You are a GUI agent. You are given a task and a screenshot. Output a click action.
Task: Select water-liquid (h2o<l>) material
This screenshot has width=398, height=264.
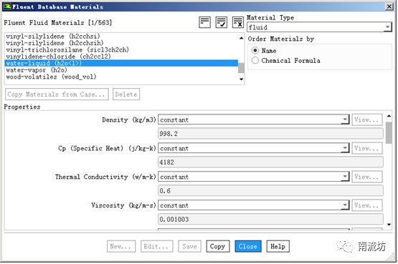(121, 63)
